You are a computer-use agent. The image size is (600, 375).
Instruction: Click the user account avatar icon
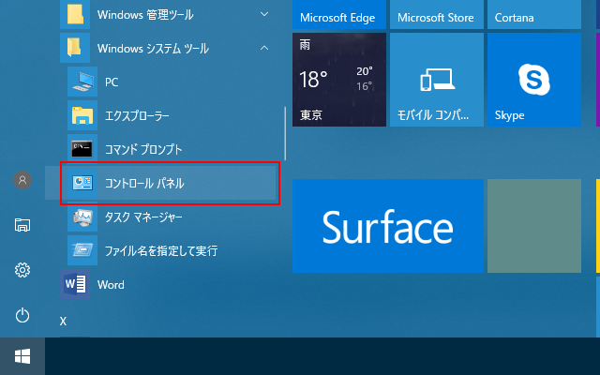[x=22, y=180]
